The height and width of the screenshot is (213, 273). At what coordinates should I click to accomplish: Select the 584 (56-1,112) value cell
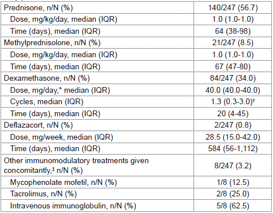click(233, 148)
